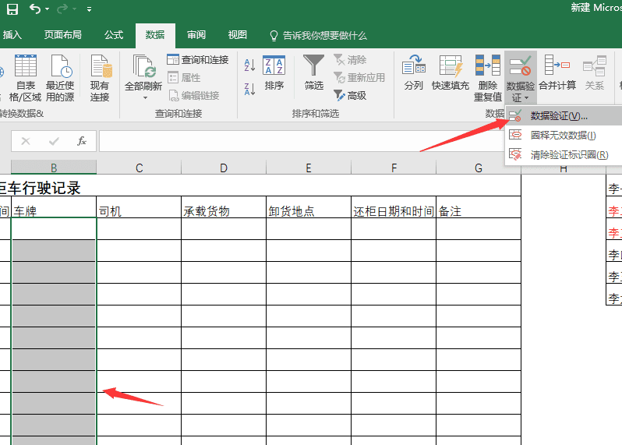Switch to the 页面布局 tab

(62, 35)
